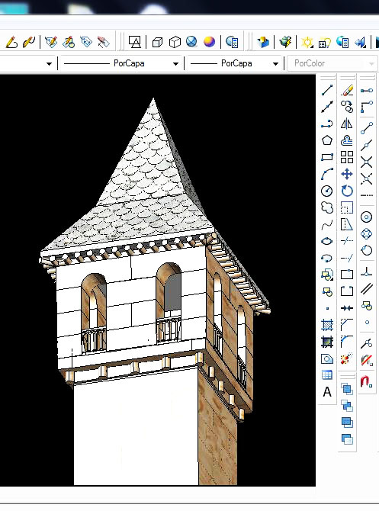Viewport: 379px width, 511px height.
Task: Select the Extend tool
Action: coord(347,258)
